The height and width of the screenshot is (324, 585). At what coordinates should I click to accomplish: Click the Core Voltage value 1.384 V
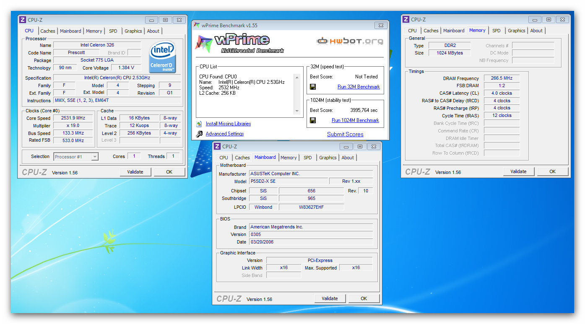tap(126, 68)
